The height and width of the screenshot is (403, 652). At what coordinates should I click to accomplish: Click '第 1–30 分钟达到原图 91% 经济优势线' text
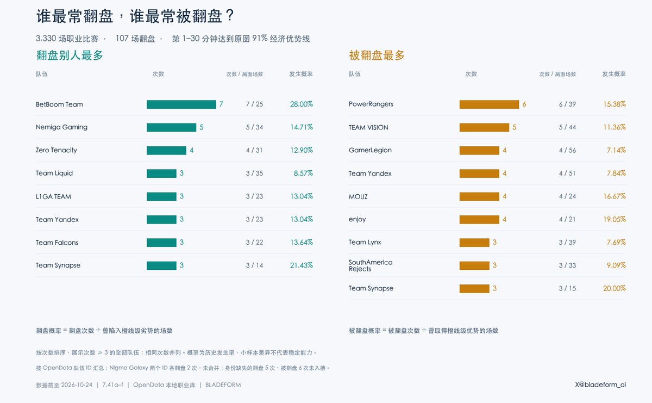pyautogui.click(x=241, y=39)
